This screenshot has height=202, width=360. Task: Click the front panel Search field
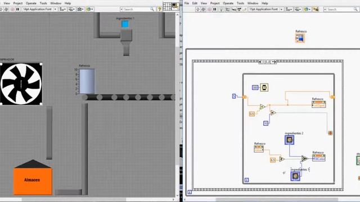pyautogui.click(x=137, y=10)
